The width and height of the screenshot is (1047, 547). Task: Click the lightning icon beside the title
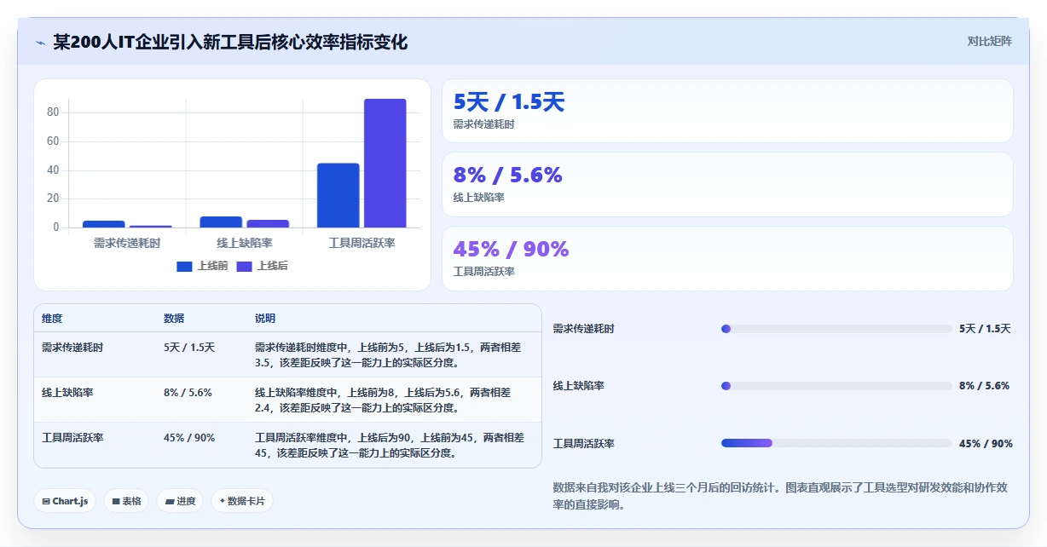click(x=41, y=42)
